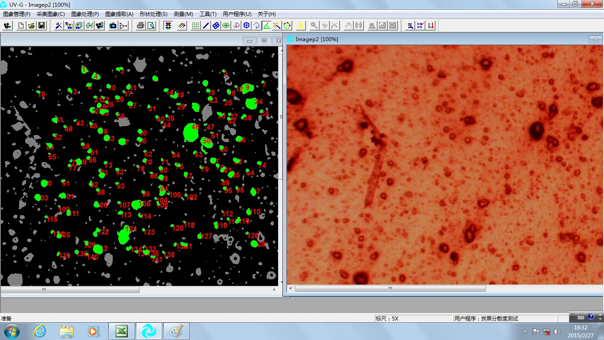Image resolution: width=604 pixels, height=340 pixels.
Task: Open Excel from the Windows taskbar
Action: click(122, 331)
